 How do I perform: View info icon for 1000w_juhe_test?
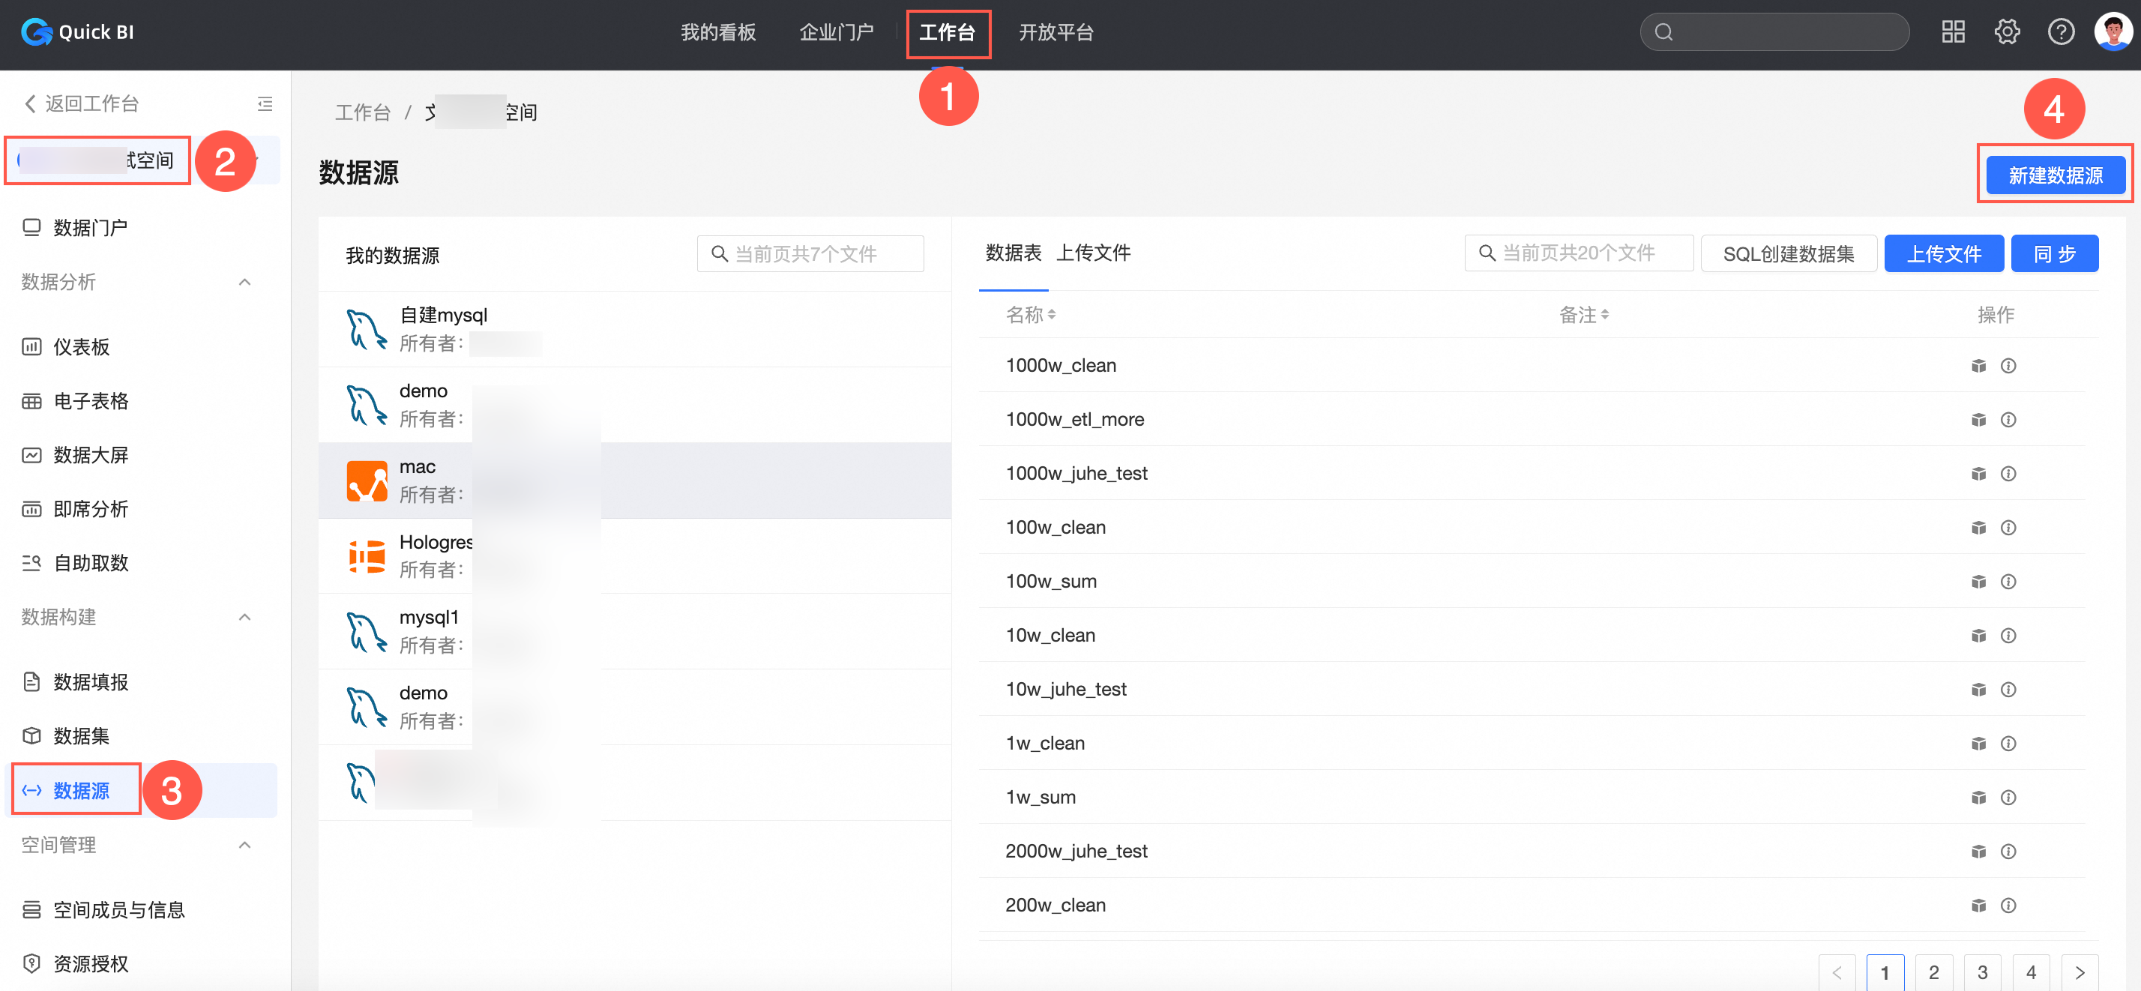tap(2008, 474)
